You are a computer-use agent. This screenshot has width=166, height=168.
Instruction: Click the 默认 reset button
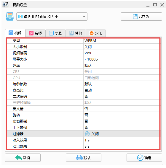point(84,158)
